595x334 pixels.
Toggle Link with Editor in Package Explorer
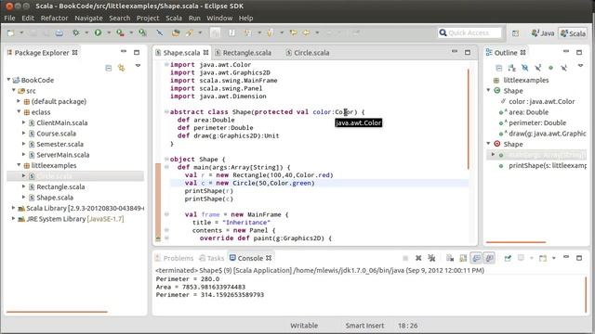point(122,68)
